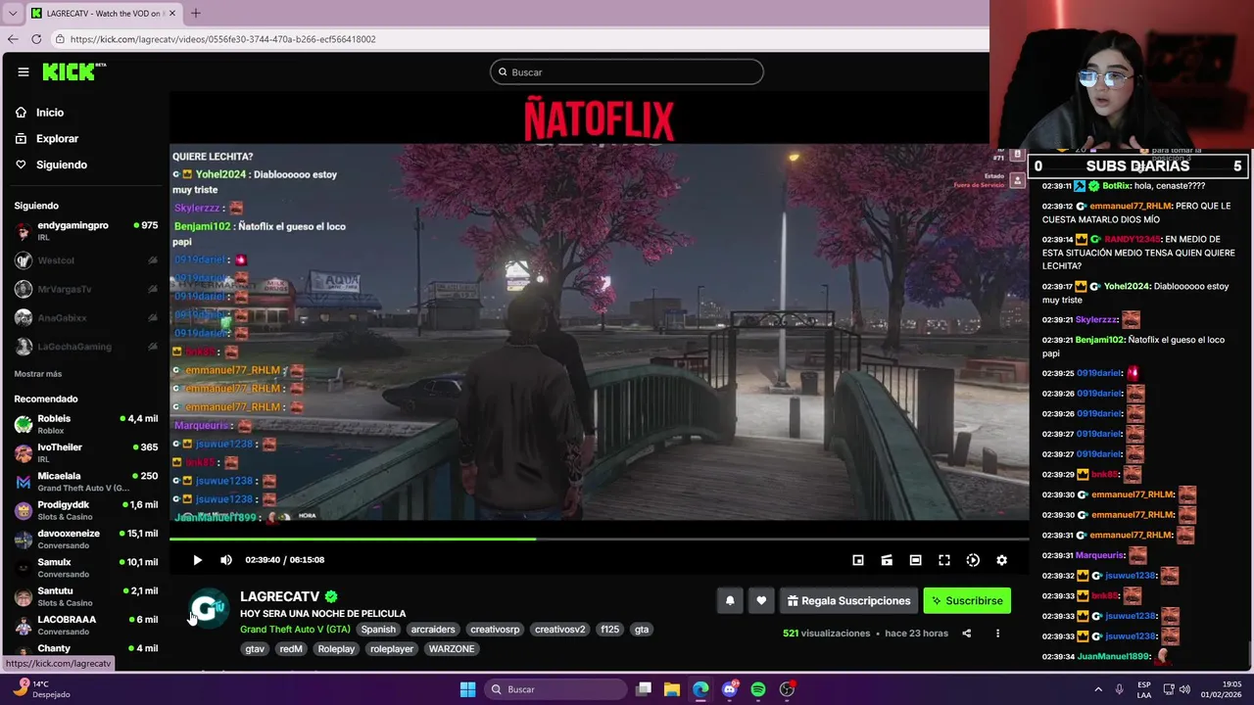This screenshot has width=1254, height=705.
Task: Seek using the green video progress bar
Action: click(599, 538)
